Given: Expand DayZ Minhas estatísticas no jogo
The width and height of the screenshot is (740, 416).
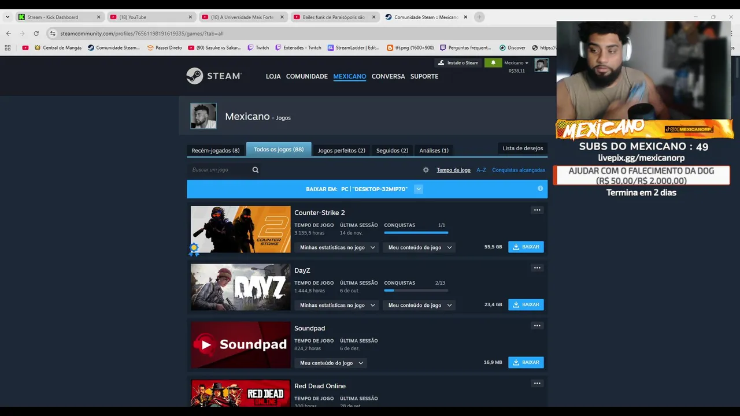Looking at the screenshot, I should (x=338, y=305).
